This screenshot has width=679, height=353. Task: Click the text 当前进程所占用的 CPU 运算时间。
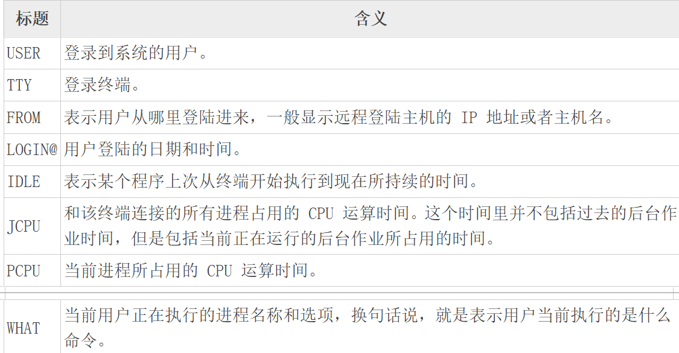point(192,270)
